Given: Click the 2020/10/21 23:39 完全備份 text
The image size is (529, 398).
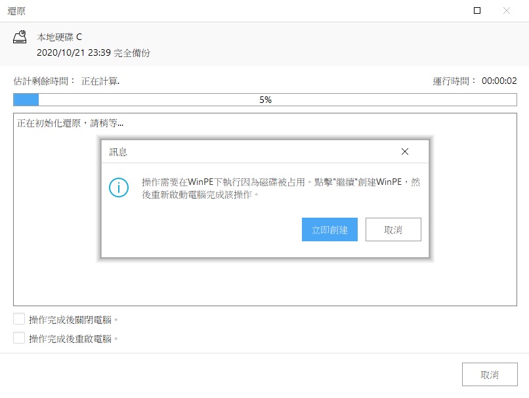Looking at the screenshot, I should tap(93, 53).
